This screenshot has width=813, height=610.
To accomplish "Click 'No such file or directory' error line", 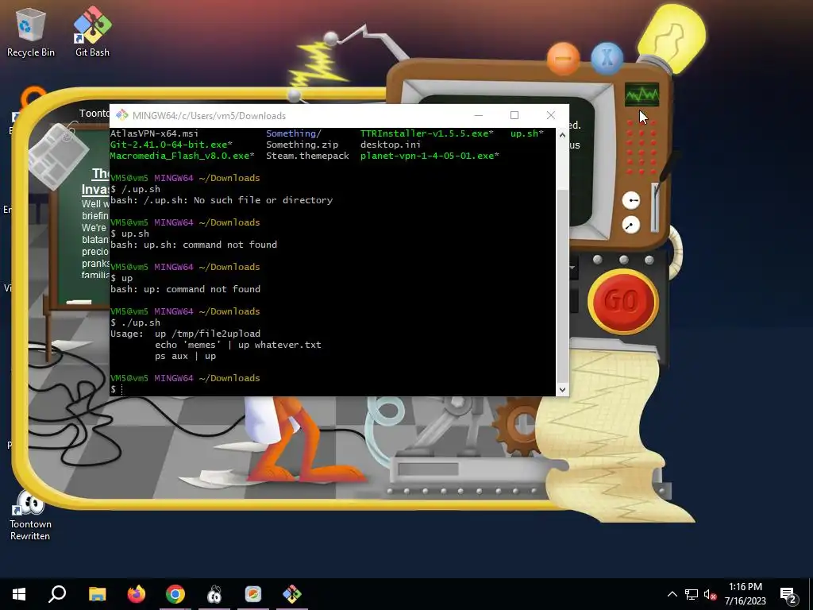I will coord(222,200).
